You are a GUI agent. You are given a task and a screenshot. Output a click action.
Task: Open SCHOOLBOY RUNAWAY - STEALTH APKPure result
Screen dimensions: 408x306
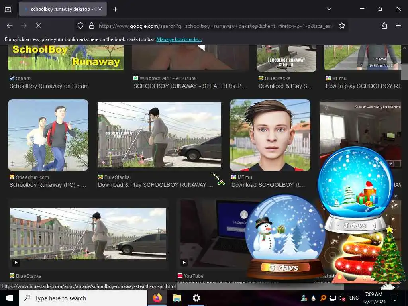[190, 86]
